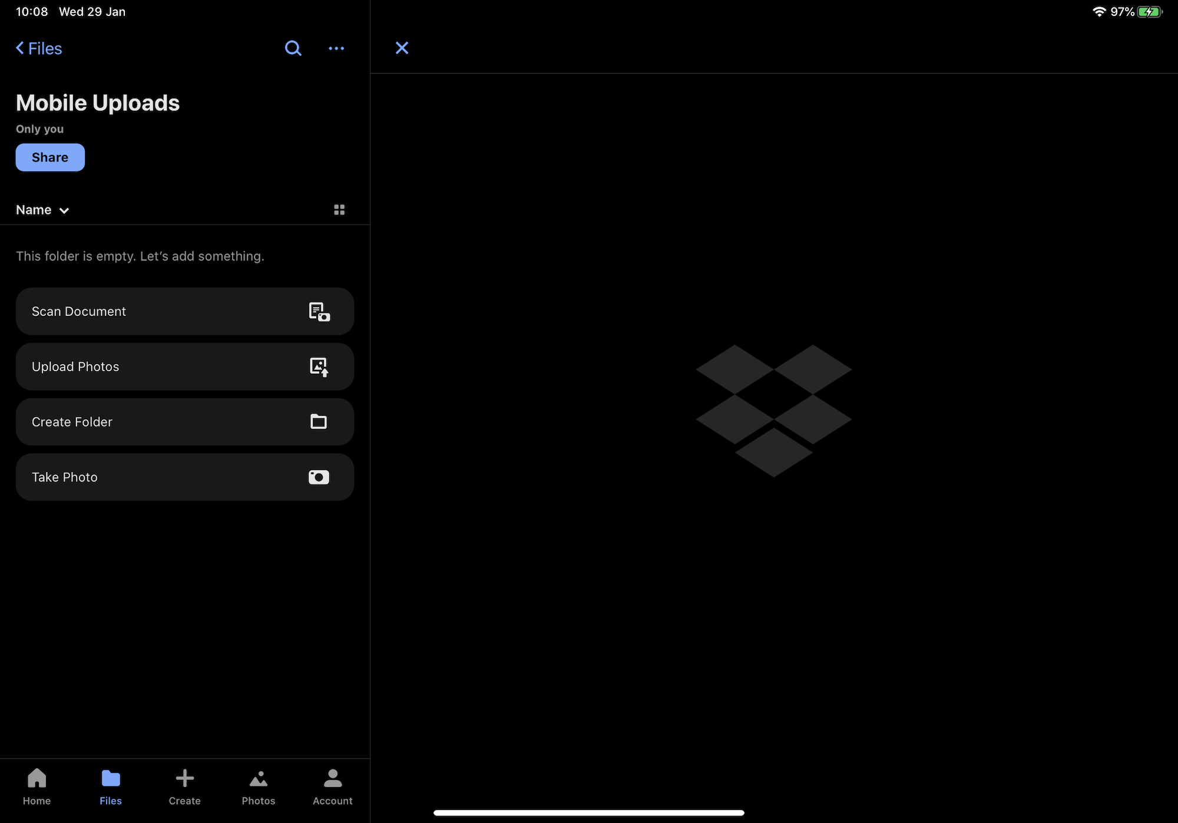Screen dimensions: 1178x823
Task: Tap the Scan Document row
Action: click(78, 311)
